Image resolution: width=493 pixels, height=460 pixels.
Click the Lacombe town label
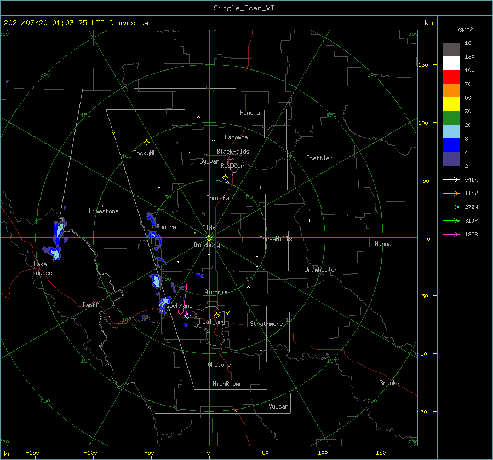pos(236,137)
